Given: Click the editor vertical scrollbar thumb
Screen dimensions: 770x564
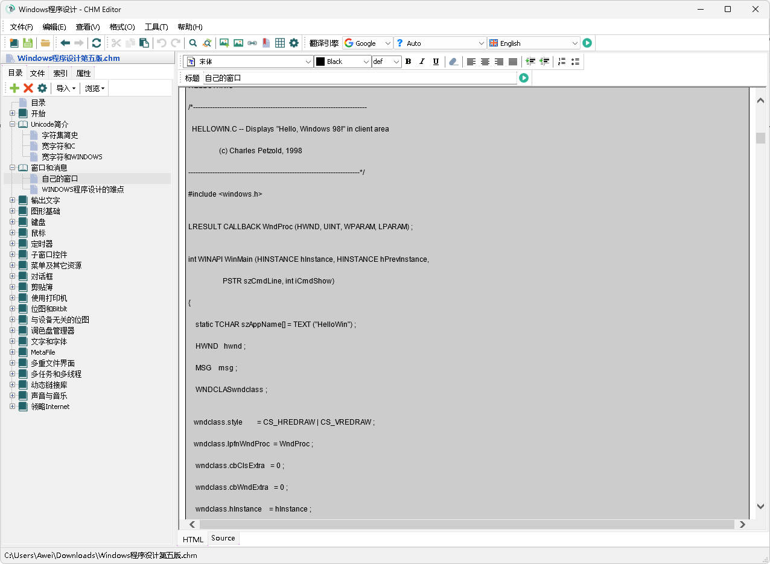Looking at the screenshot, I should [760, 138].
